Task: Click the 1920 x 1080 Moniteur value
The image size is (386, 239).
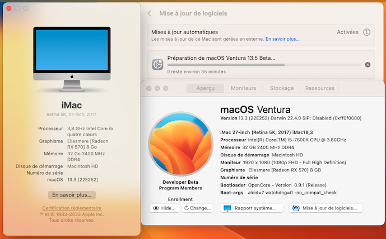Action: [x=295, y=162]
